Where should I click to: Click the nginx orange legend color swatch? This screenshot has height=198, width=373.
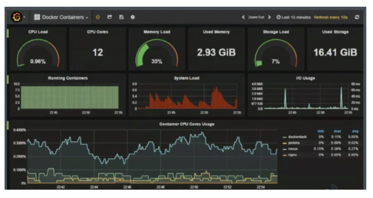pyautogui.click(x=285, y=155)
